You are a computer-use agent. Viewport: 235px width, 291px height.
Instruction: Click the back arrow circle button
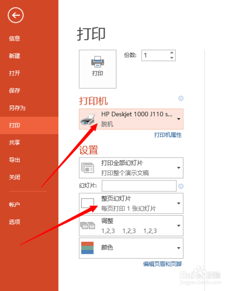pyautogui.click(x=16, y=15)
